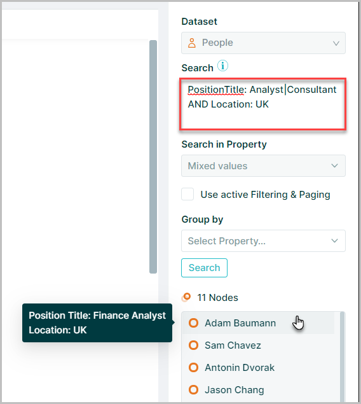Click the chevron arrow in the Dataset box
Image resolution: width=361 pixels, height=404 pixels.
pos(336,43)
